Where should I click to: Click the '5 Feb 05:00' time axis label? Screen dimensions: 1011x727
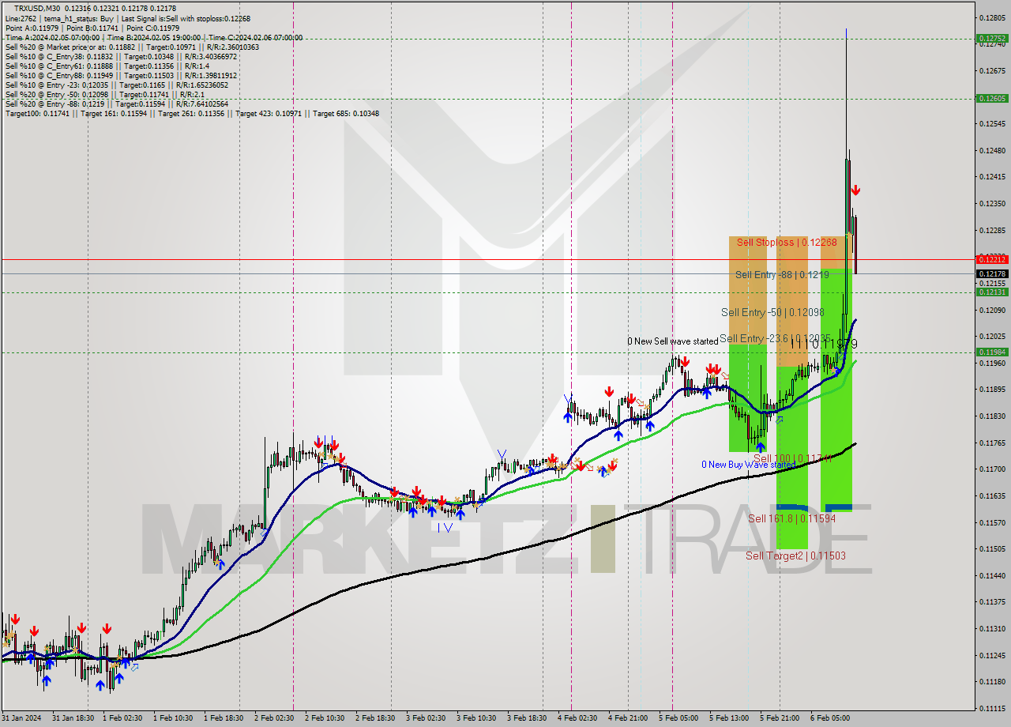(x=678, y=718)
